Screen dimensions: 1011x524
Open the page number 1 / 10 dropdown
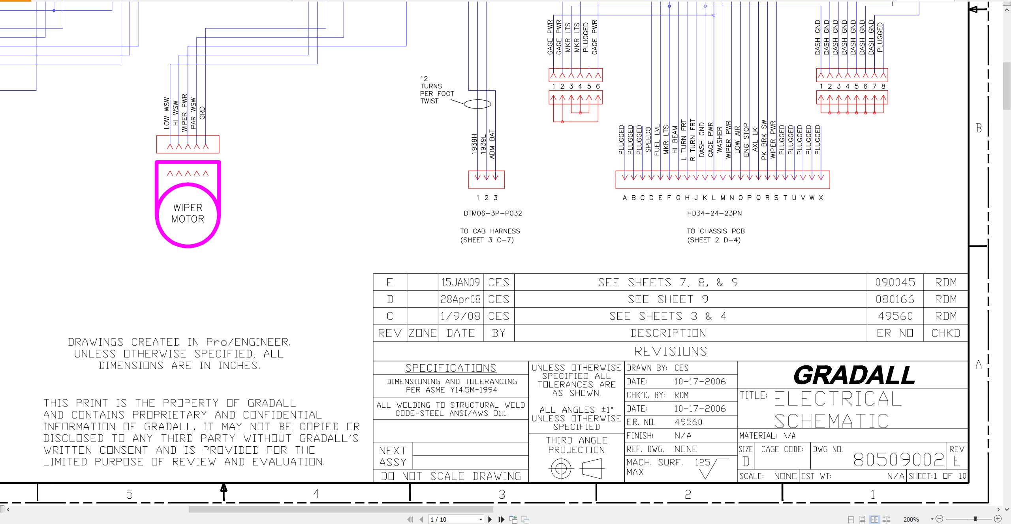click(x=481, y=519)
